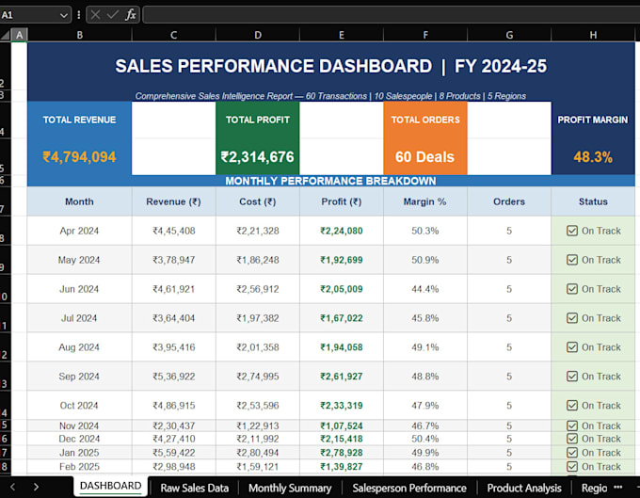This screenshot has height=498, width=640.
Task: Open the partially visible Regio sheet tab
Action: click(594, 488)
